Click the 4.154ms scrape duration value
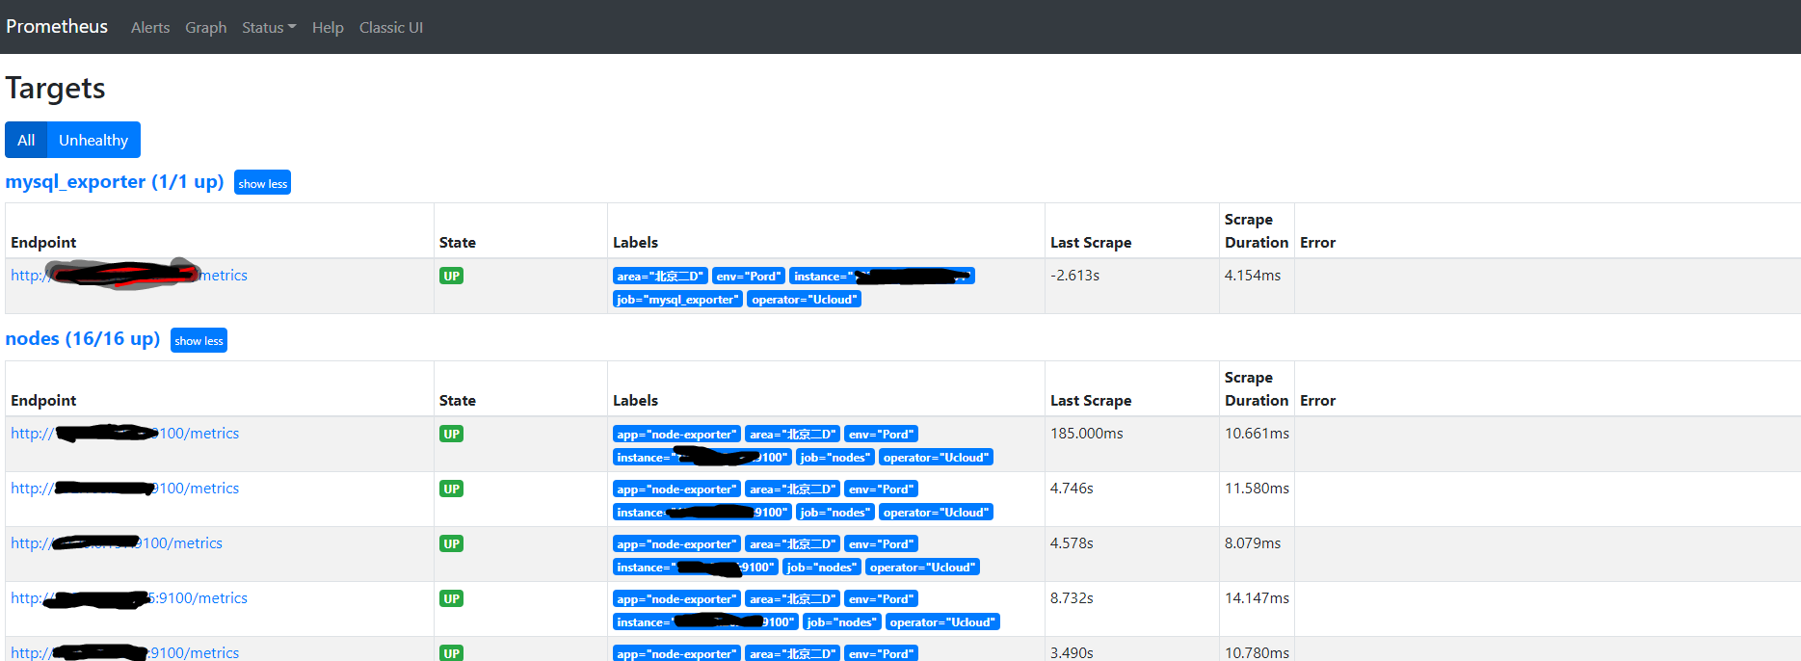This screenshot has width=1801, height=661. click(x=1253, y=276)
